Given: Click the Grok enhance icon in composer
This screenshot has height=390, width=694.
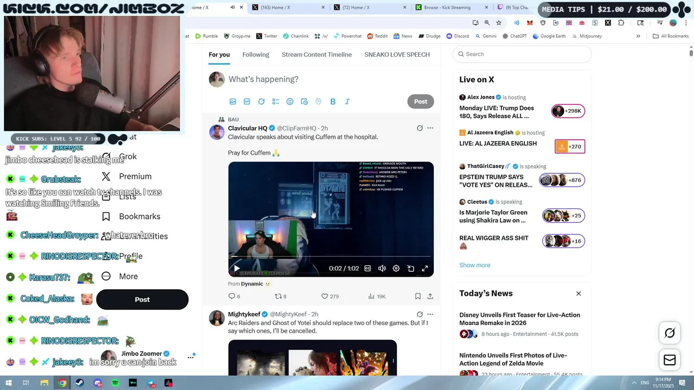Looking at the screenshot, I should [x=261, y=101].
